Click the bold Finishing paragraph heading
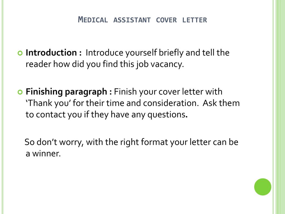This screenshot has width=285, height=214. (69, 92)
